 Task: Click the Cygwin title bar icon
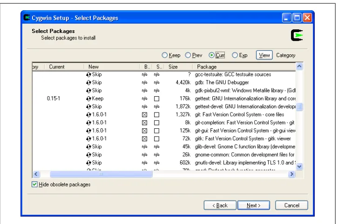[27, 18]
